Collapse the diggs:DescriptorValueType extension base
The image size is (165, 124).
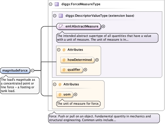(55, 16)
